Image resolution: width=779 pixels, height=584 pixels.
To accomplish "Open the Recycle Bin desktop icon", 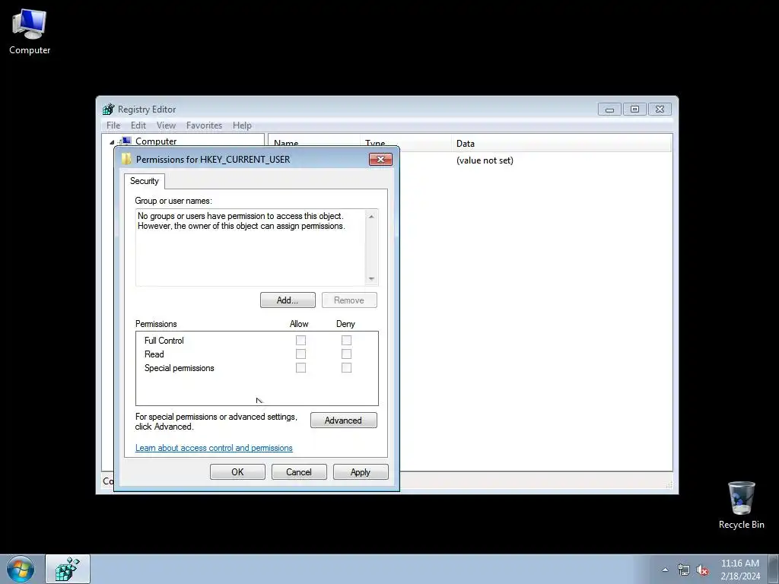I will (741, 505).
